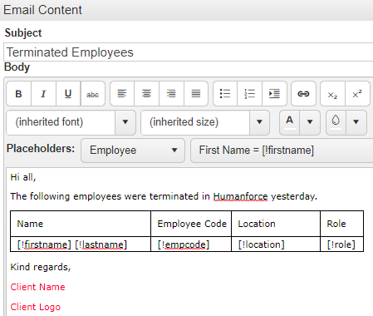This screenshot has height=316, width=373.
Task: Click the [!empcode] table cell
Action: [191, 244]
